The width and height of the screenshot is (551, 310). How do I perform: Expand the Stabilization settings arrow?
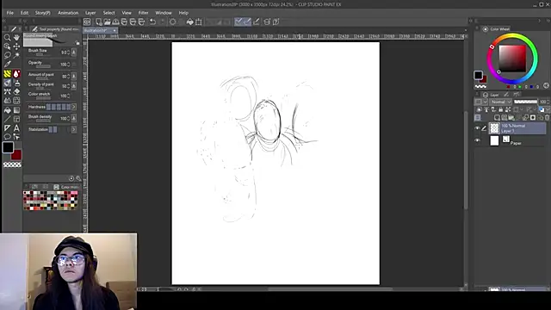coord(73,130)
